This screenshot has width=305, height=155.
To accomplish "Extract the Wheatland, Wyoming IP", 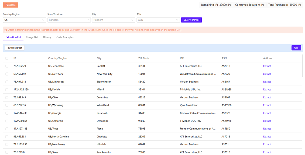I will click(267, 105).
